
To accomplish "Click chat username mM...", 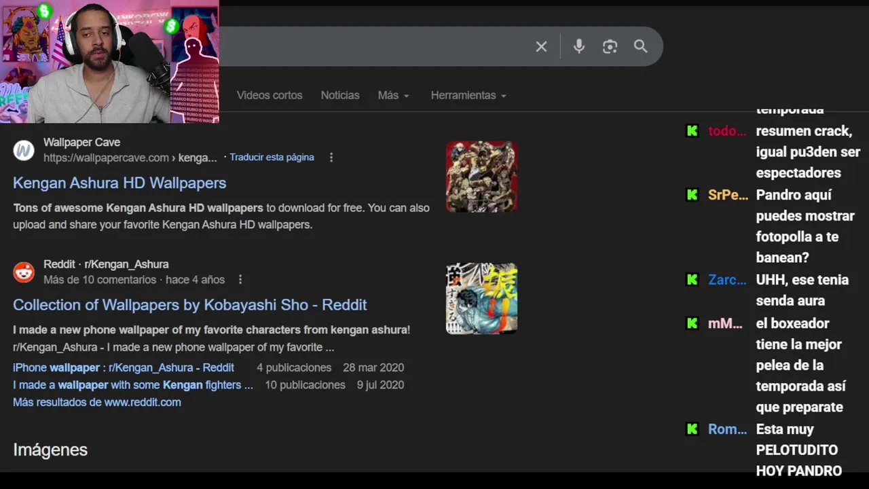I will [x=725, y=323].
